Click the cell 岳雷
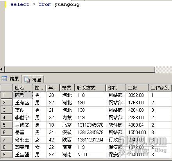172x161 pixels. click(x=23, y=132)
